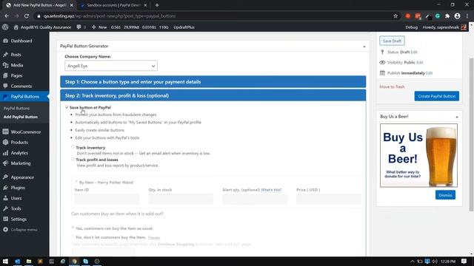The height and width of the screenshot is (266, 474).
Task: Click the Save Draft button
Action: tap(392, 41)
